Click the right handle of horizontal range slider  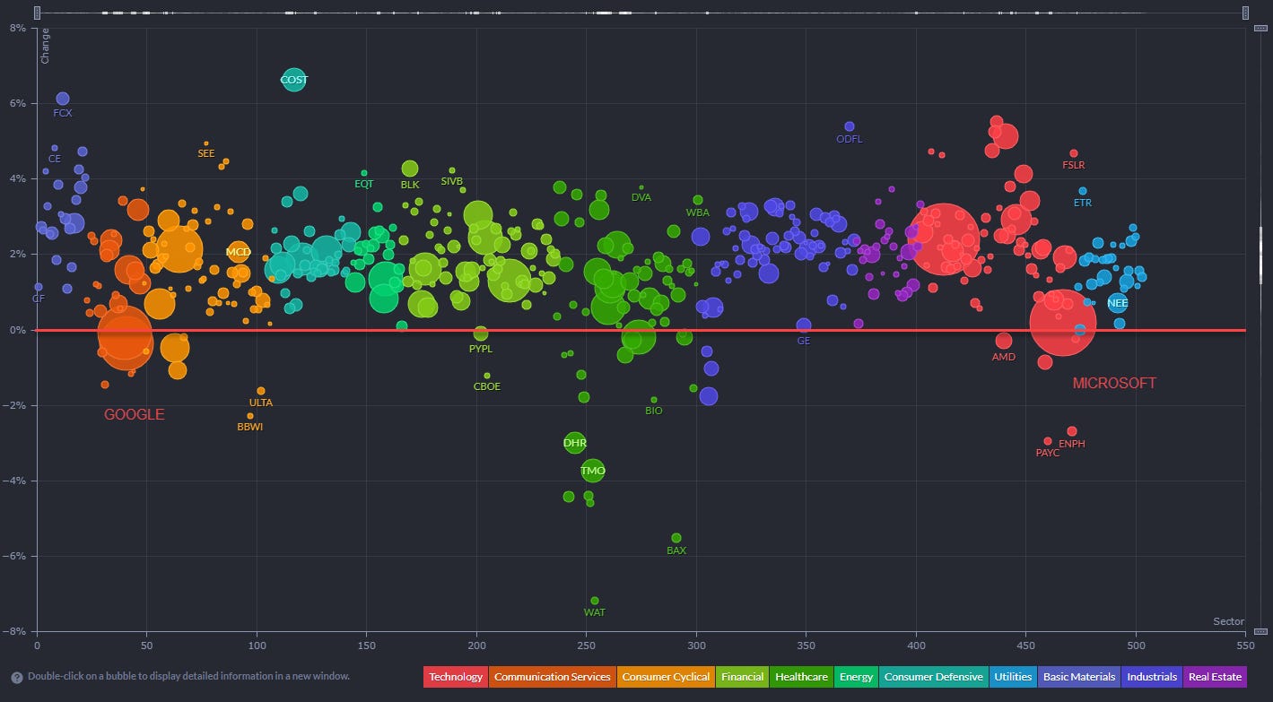pos(1245,13)
